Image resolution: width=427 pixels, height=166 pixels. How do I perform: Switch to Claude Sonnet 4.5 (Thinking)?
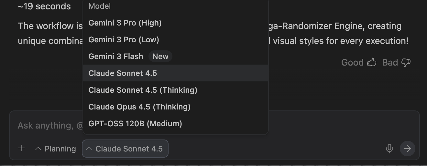[143, 90]
